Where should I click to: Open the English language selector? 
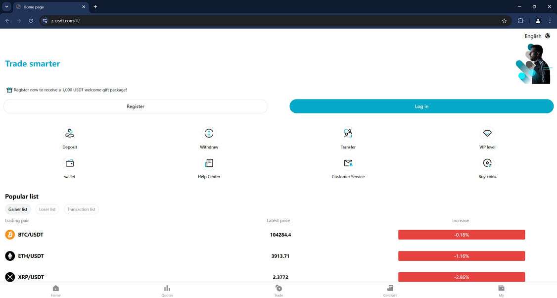(537, 36)
